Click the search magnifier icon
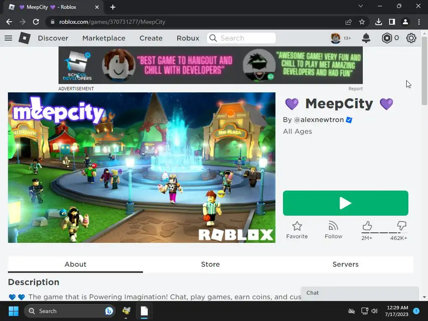 (213, 38)
